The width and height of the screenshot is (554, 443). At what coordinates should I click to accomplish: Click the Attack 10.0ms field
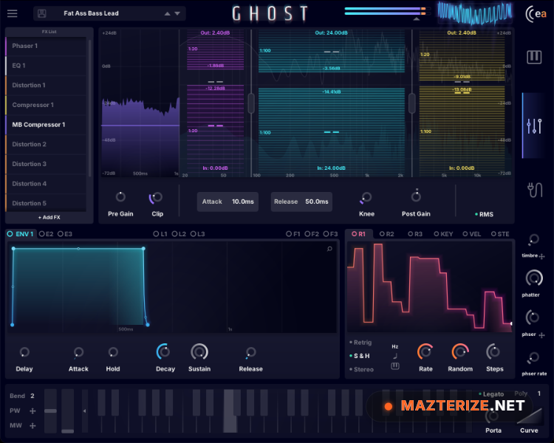[228, 202]
